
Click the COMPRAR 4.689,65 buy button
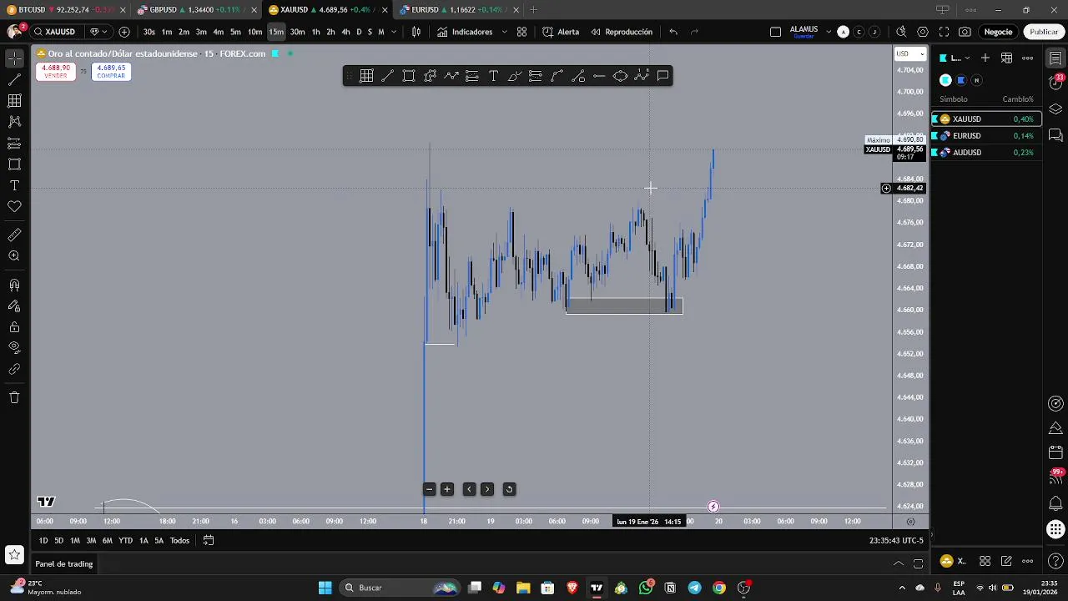(111, 72)
